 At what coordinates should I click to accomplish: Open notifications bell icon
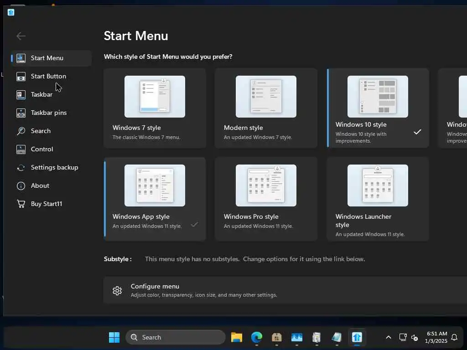coord(454,337)
